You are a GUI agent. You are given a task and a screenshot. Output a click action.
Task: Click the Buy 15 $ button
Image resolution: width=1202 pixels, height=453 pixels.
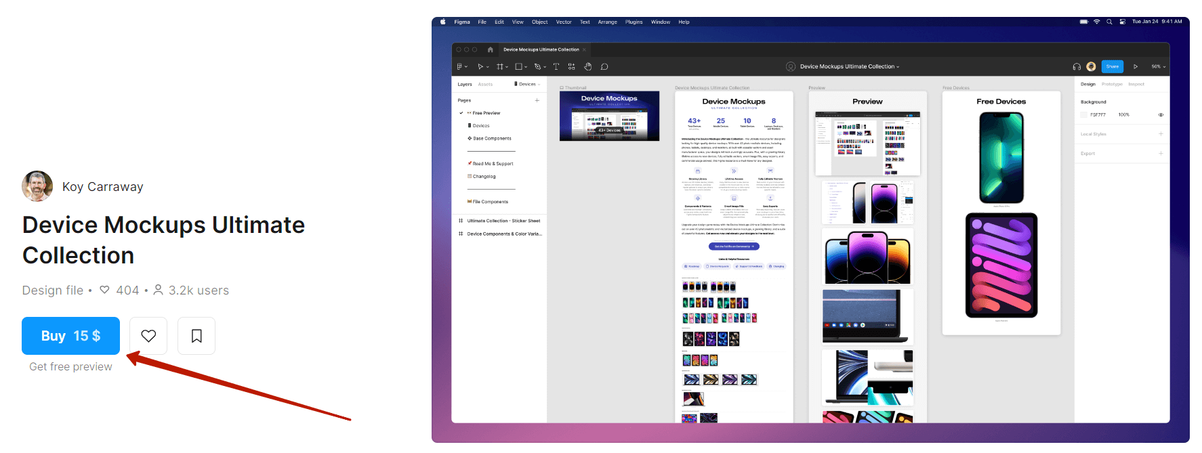tap(70, 336)
